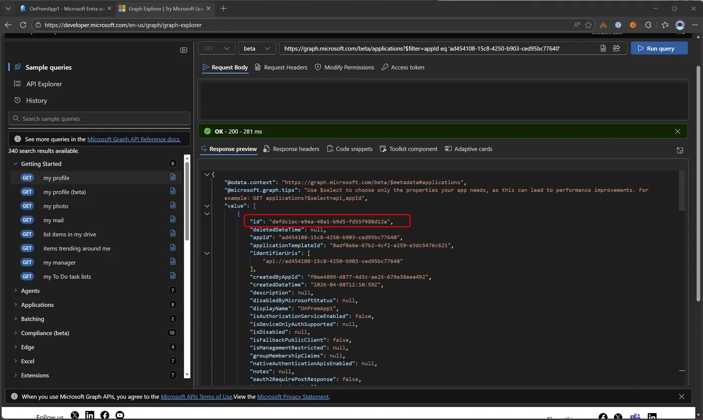Switch to the Response headers tab
703x420 pixels.
(x=291, y=149)
